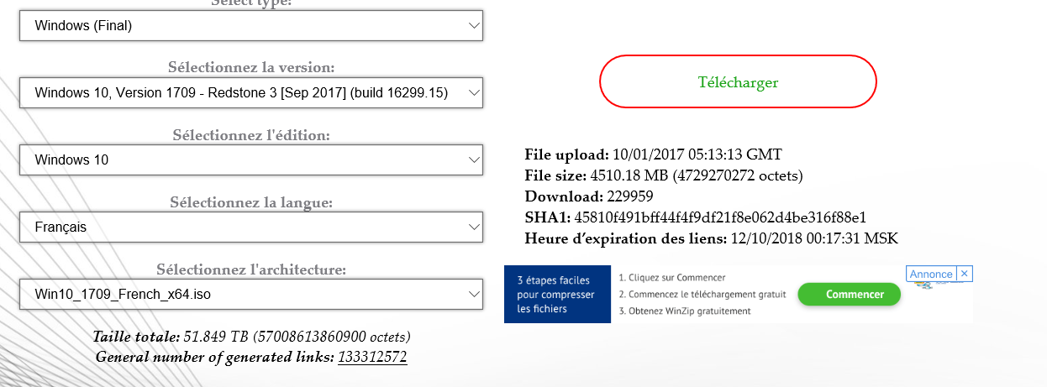Click the SHA1 hash value text
The height and width of the screenshot is (387, 1047).
720,217
